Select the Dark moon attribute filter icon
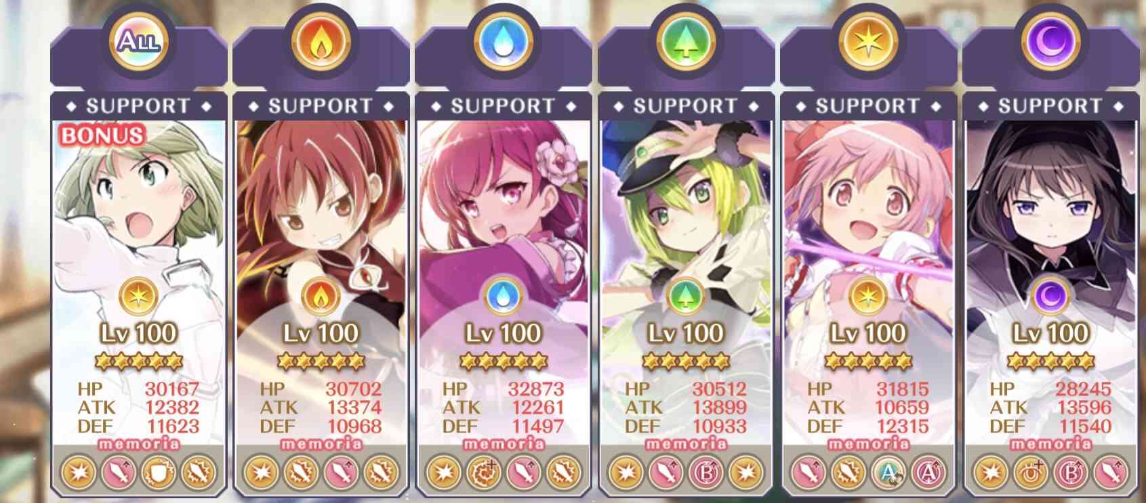 coord(1051,42)
